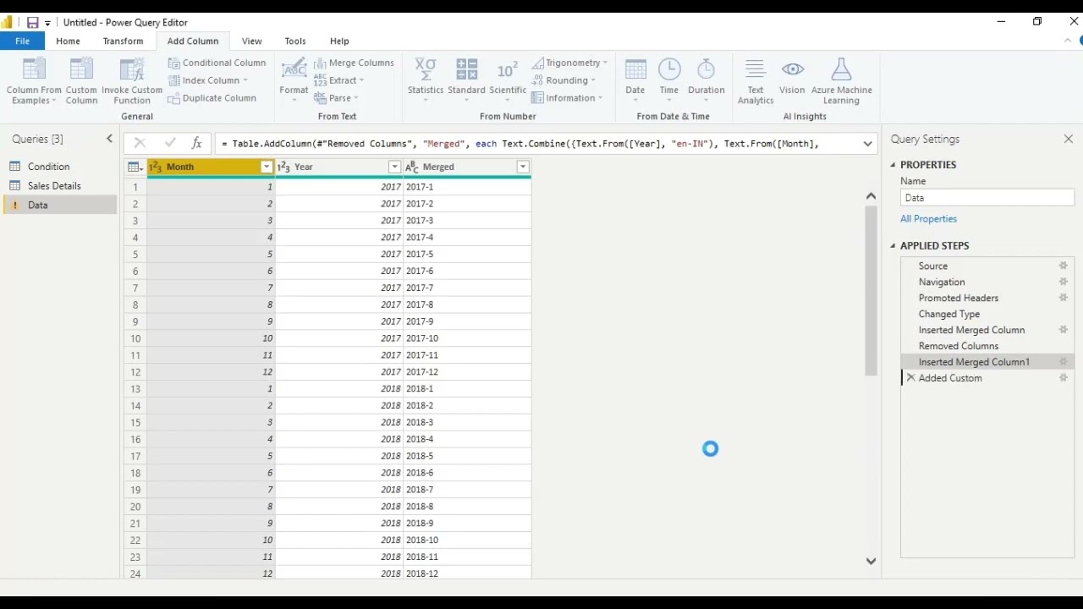The image size is (1083, 609).
Task: Click Merge Columns command
Action: [x=354, y=63]
